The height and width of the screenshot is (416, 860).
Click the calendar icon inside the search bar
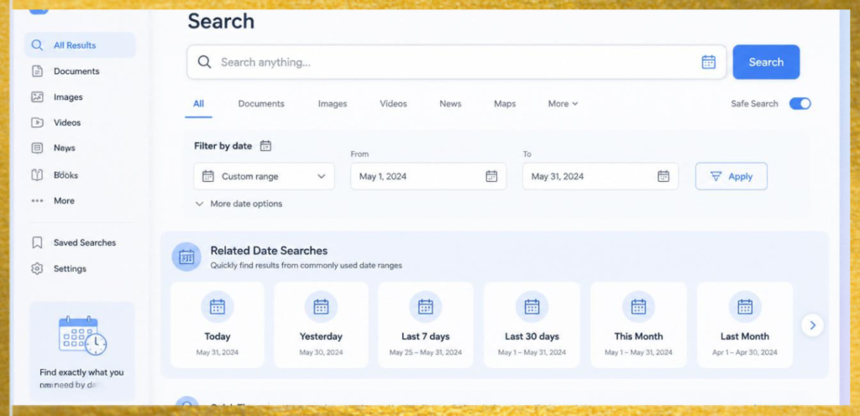point(709,62)
